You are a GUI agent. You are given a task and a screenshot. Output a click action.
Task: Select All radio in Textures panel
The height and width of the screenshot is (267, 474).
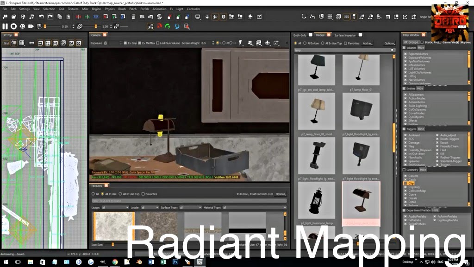point(93,194)
